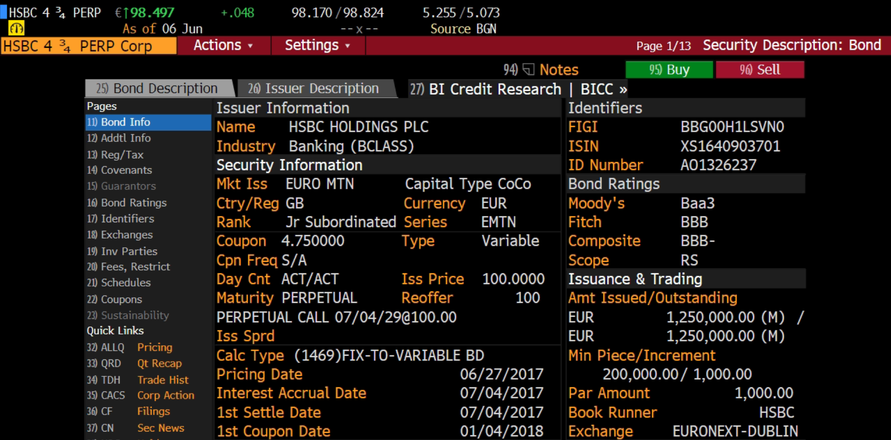Click the green Buy button
Viewport: 891px width, 440px height.
coord(669,70)
